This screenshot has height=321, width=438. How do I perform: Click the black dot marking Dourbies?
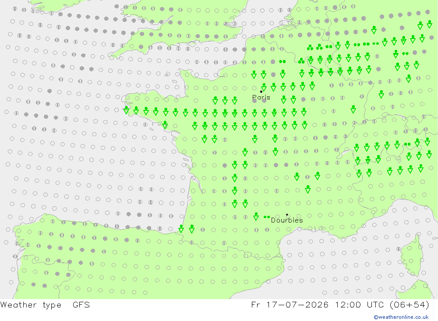coord(287,215)
